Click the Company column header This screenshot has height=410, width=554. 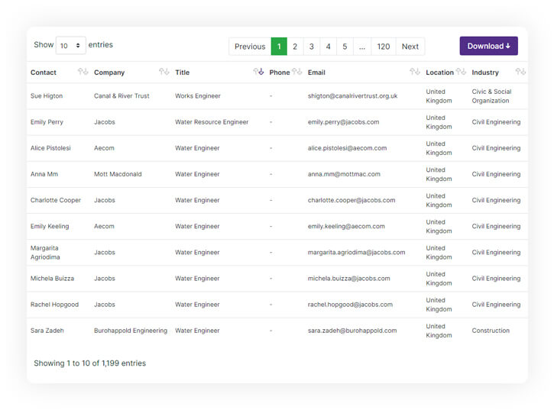109,73
